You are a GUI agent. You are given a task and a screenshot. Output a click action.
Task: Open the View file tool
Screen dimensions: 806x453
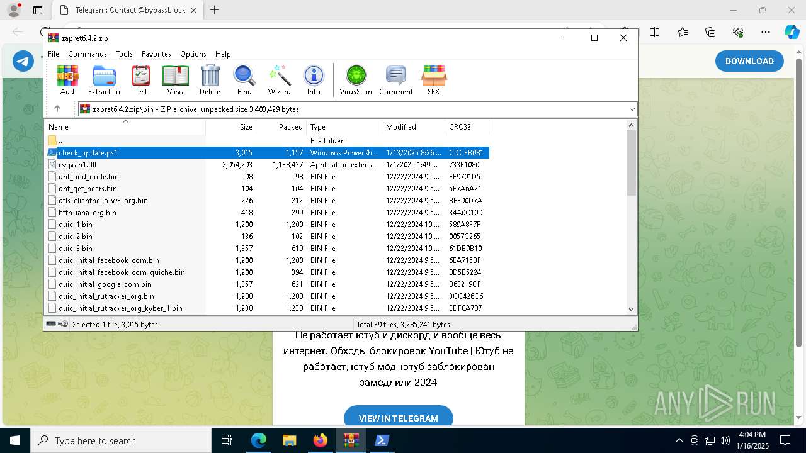pos(175,80)
